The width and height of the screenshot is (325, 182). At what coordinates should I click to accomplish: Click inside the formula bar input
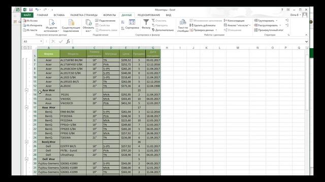click(188, 41)
